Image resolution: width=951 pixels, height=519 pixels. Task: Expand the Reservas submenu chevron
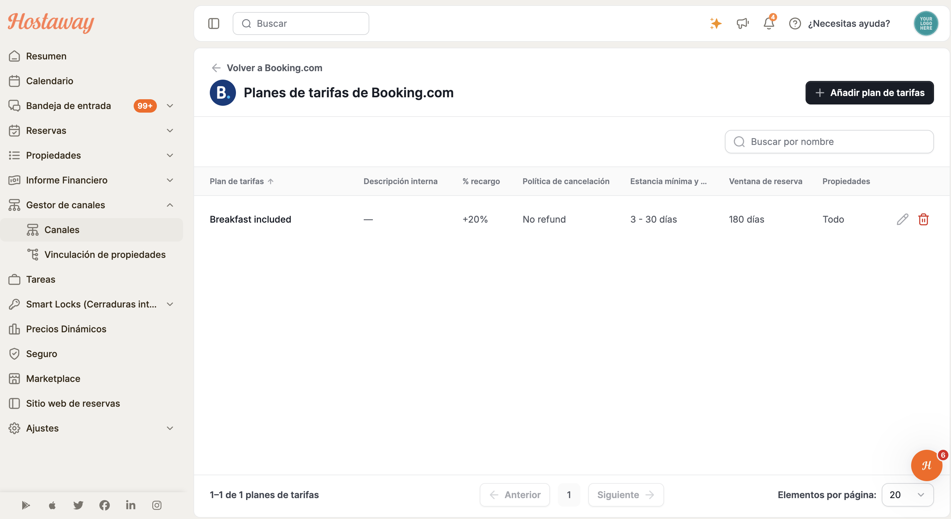point(170,131)
